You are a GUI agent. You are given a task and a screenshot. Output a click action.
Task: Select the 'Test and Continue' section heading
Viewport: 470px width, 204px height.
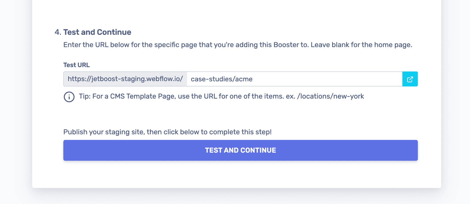tap(97, 32)
